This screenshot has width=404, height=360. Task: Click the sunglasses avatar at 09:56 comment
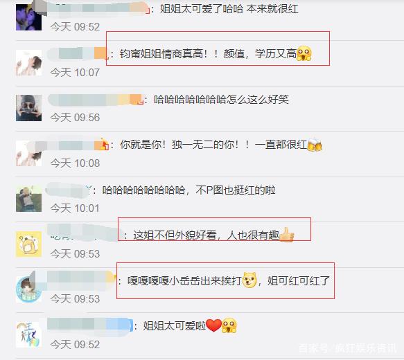tap(28, 108)
